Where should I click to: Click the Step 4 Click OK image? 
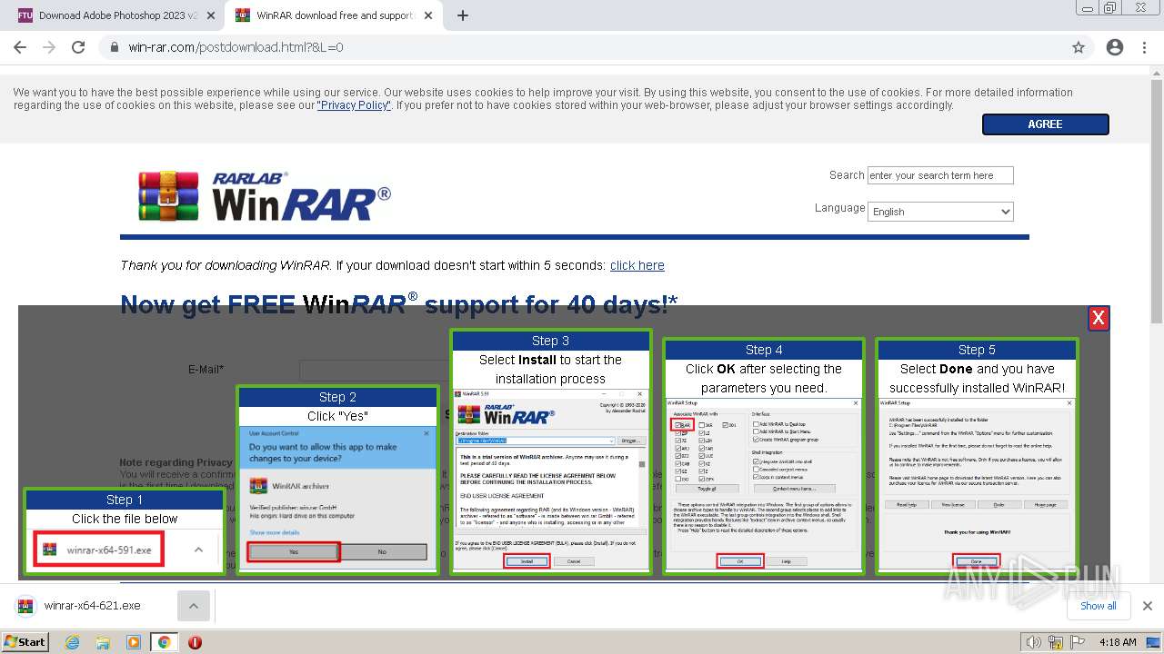click(x=763, y=456)
